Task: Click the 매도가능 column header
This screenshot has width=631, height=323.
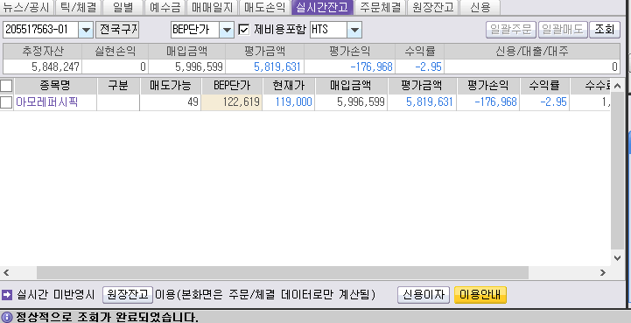Action: coord(171,86)
